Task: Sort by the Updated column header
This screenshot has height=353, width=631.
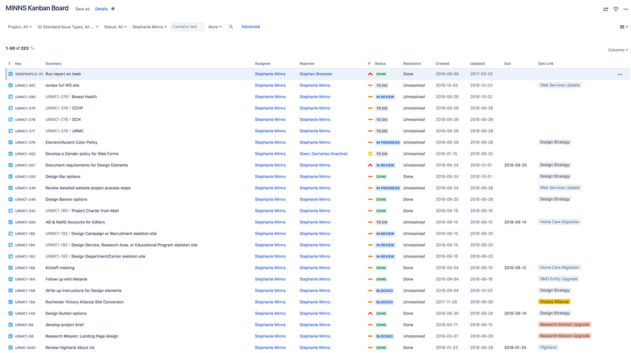Action: 477,64
